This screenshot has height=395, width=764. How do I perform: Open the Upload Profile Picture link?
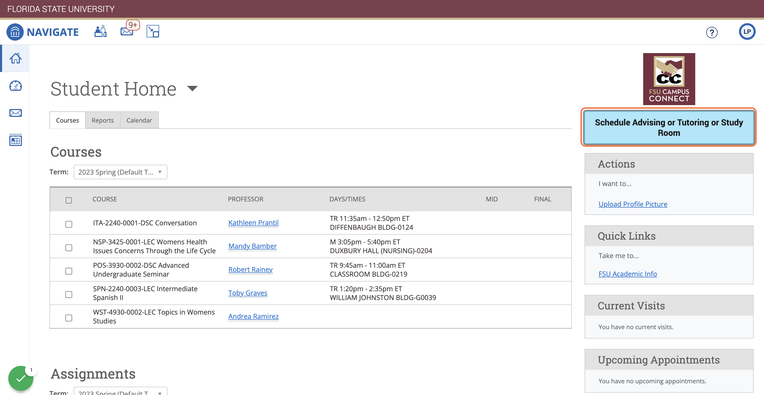633,204
